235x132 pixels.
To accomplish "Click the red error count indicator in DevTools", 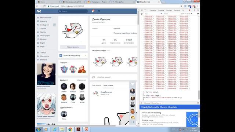I will pos(190,10).
